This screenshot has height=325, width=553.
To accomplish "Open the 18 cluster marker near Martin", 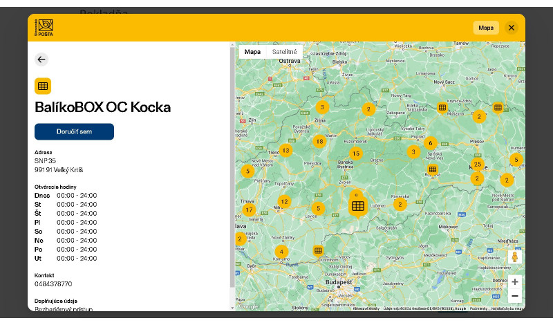I will (x=319, y=142).
